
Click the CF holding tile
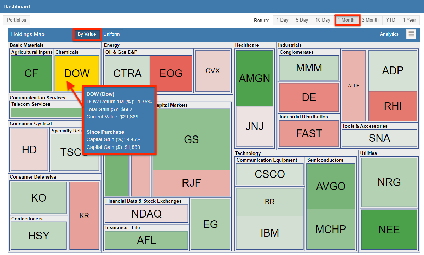pos(31,73)
